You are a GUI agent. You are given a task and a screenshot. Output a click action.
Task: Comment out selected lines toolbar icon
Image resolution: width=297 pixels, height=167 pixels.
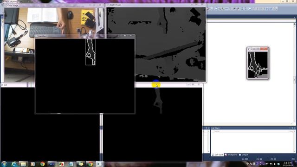[x=242, y=8]
